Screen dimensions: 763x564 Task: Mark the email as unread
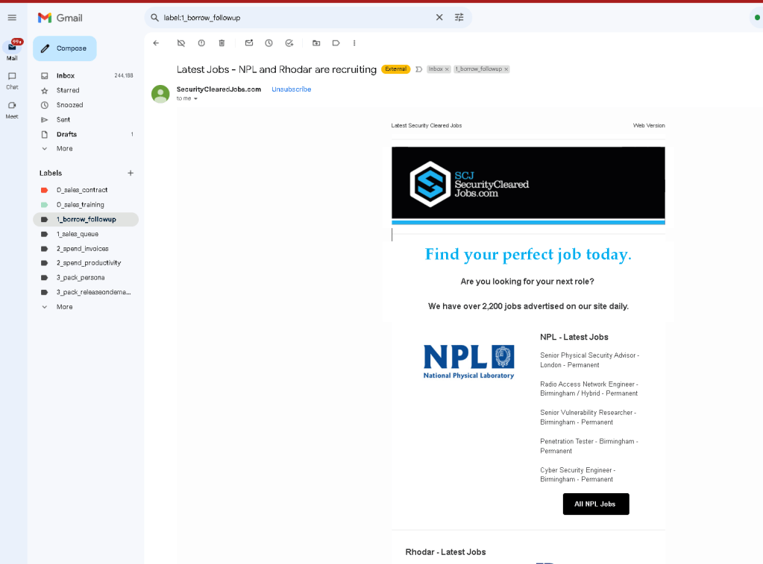point(249,43)
